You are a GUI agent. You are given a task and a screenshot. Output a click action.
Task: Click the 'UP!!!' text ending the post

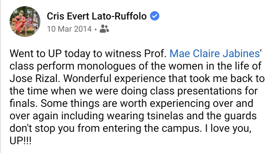(20, 141)
